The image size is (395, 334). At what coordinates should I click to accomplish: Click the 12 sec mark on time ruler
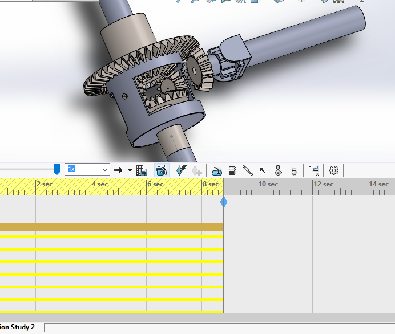click(324, 184)
